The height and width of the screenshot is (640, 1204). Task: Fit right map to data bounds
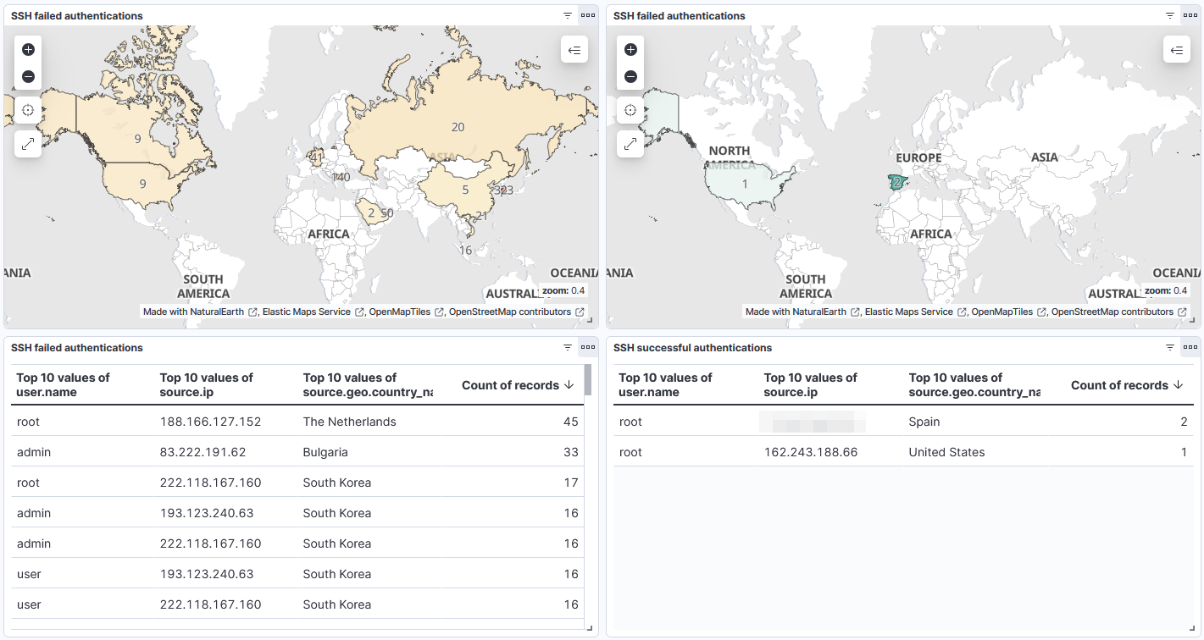pos(630,111)
